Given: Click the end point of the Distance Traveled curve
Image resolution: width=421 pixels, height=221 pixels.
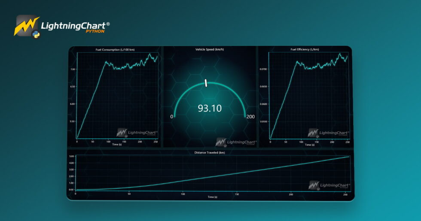Looking at the screenshot, I should 349,157.
